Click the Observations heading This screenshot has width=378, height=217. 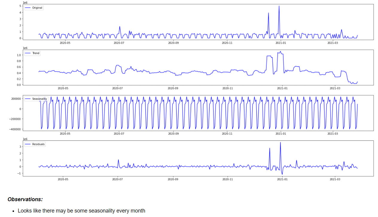click(25, 199)
